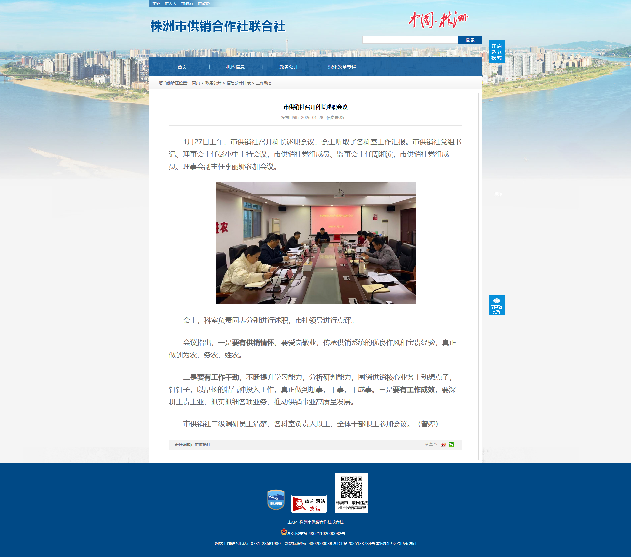
Task: Open the 政府网站找错 error report icon
Action: click(309, 504)
